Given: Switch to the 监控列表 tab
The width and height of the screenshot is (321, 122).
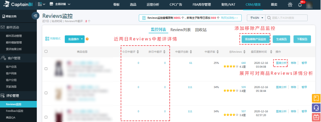Looking at the screenshot, I should 158,30.
